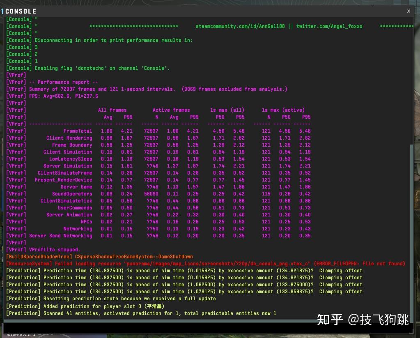Image resolution: width=420 pixels, height=338 pixels.
Task: Click the BuildSparseShadowTree GameShutdown line
Action: click(x=99, y=257)
